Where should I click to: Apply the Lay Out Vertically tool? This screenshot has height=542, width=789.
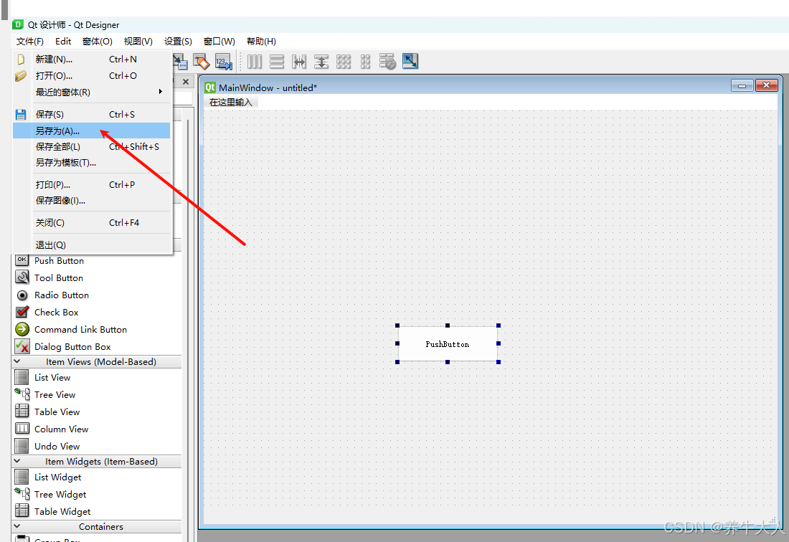pyautogui.click(x=277, y=62)
